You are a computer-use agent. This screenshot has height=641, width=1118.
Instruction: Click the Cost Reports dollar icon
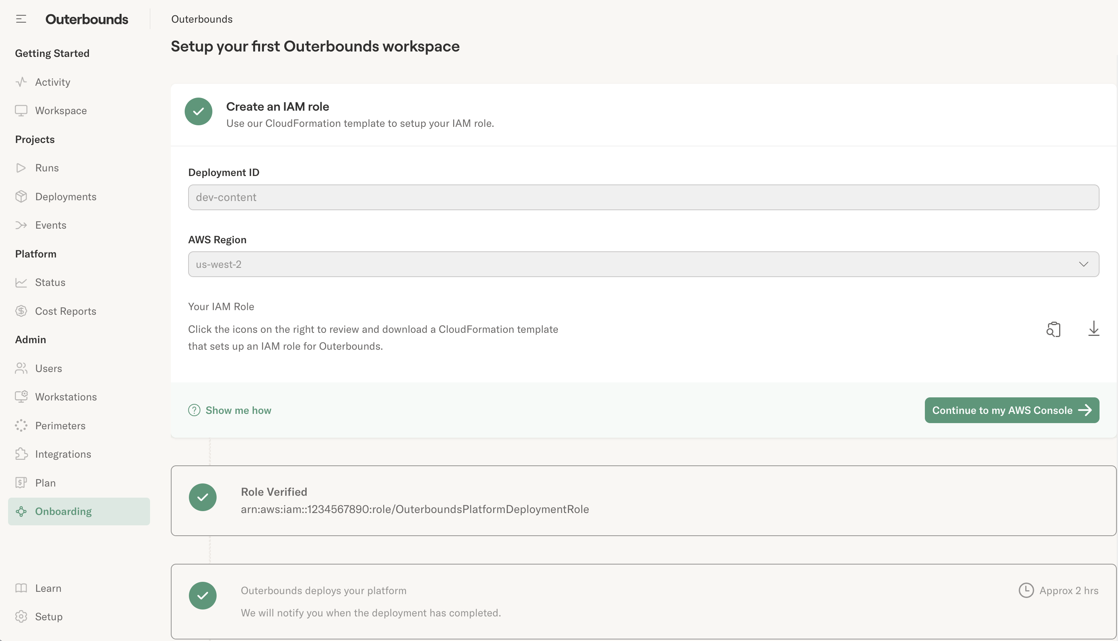pos(21,311)
